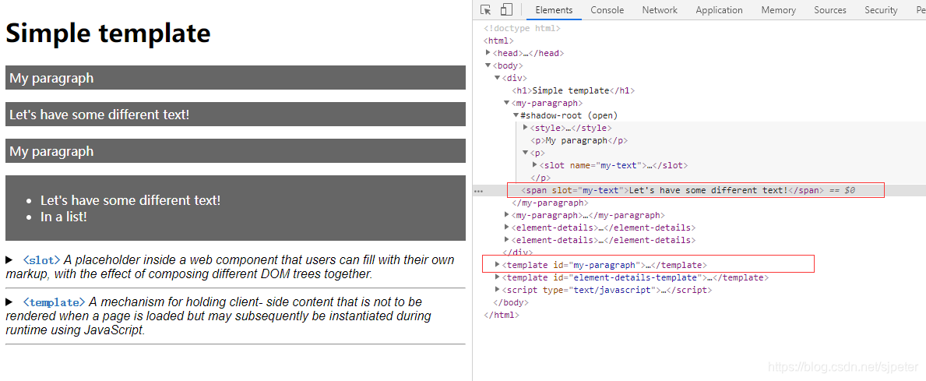This screenshot has width=926, height=381.
Task: Switch to the Network tab
Action: coord(660,10)
